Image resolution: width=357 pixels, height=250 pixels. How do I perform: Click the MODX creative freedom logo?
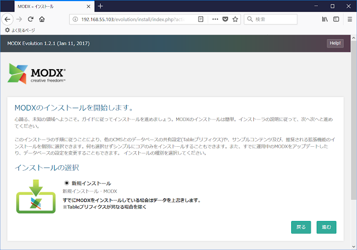[37, 74]
